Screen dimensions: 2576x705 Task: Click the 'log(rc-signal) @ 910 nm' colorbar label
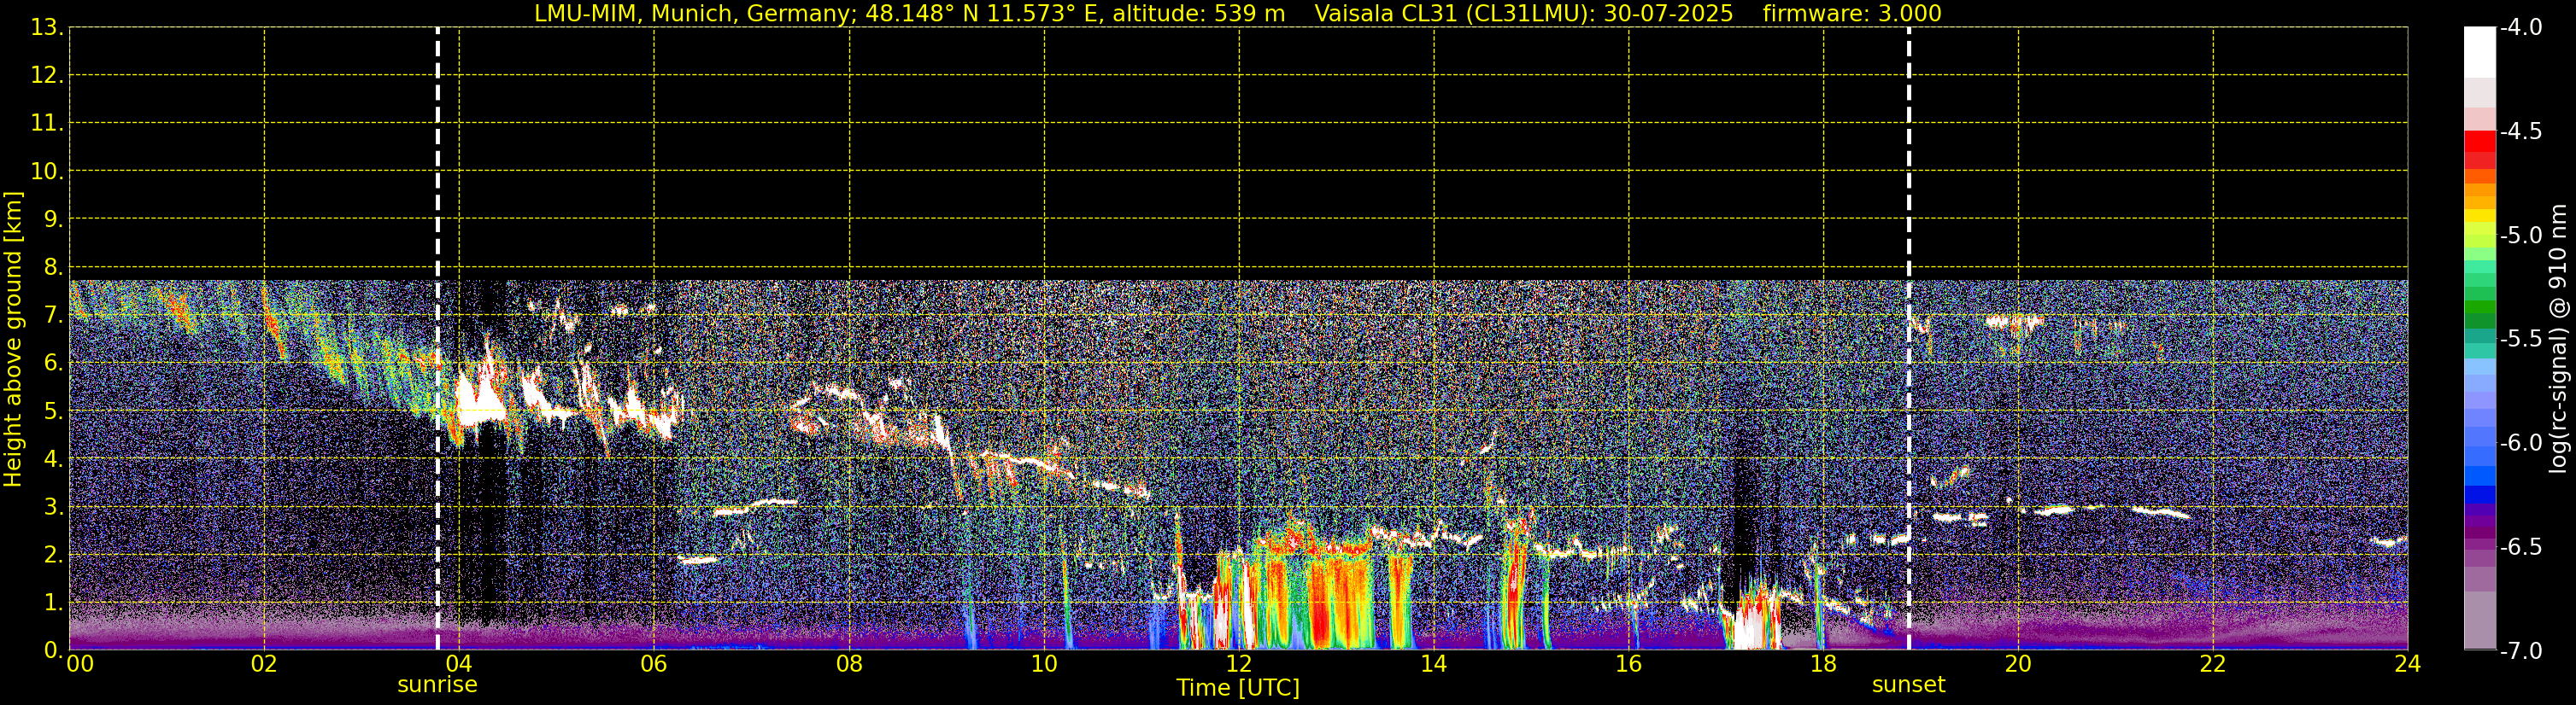point(2558,340)
